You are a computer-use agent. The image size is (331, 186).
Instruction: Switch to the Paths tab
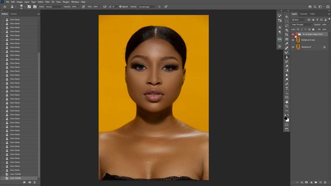312,14
